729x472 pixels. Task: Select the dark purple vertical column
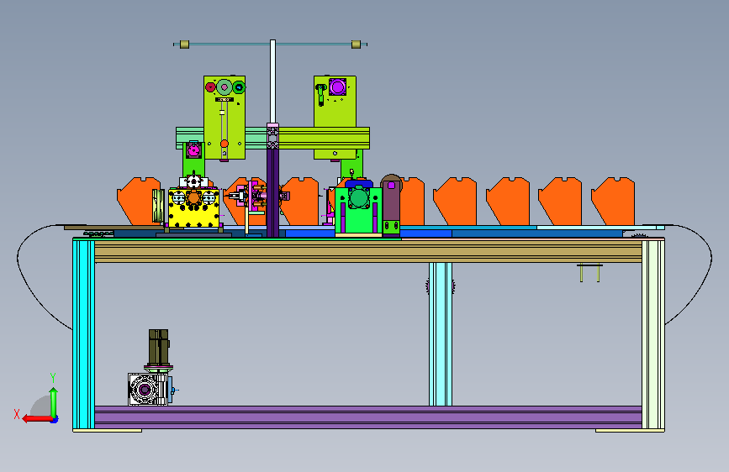(x=273, y=193)
